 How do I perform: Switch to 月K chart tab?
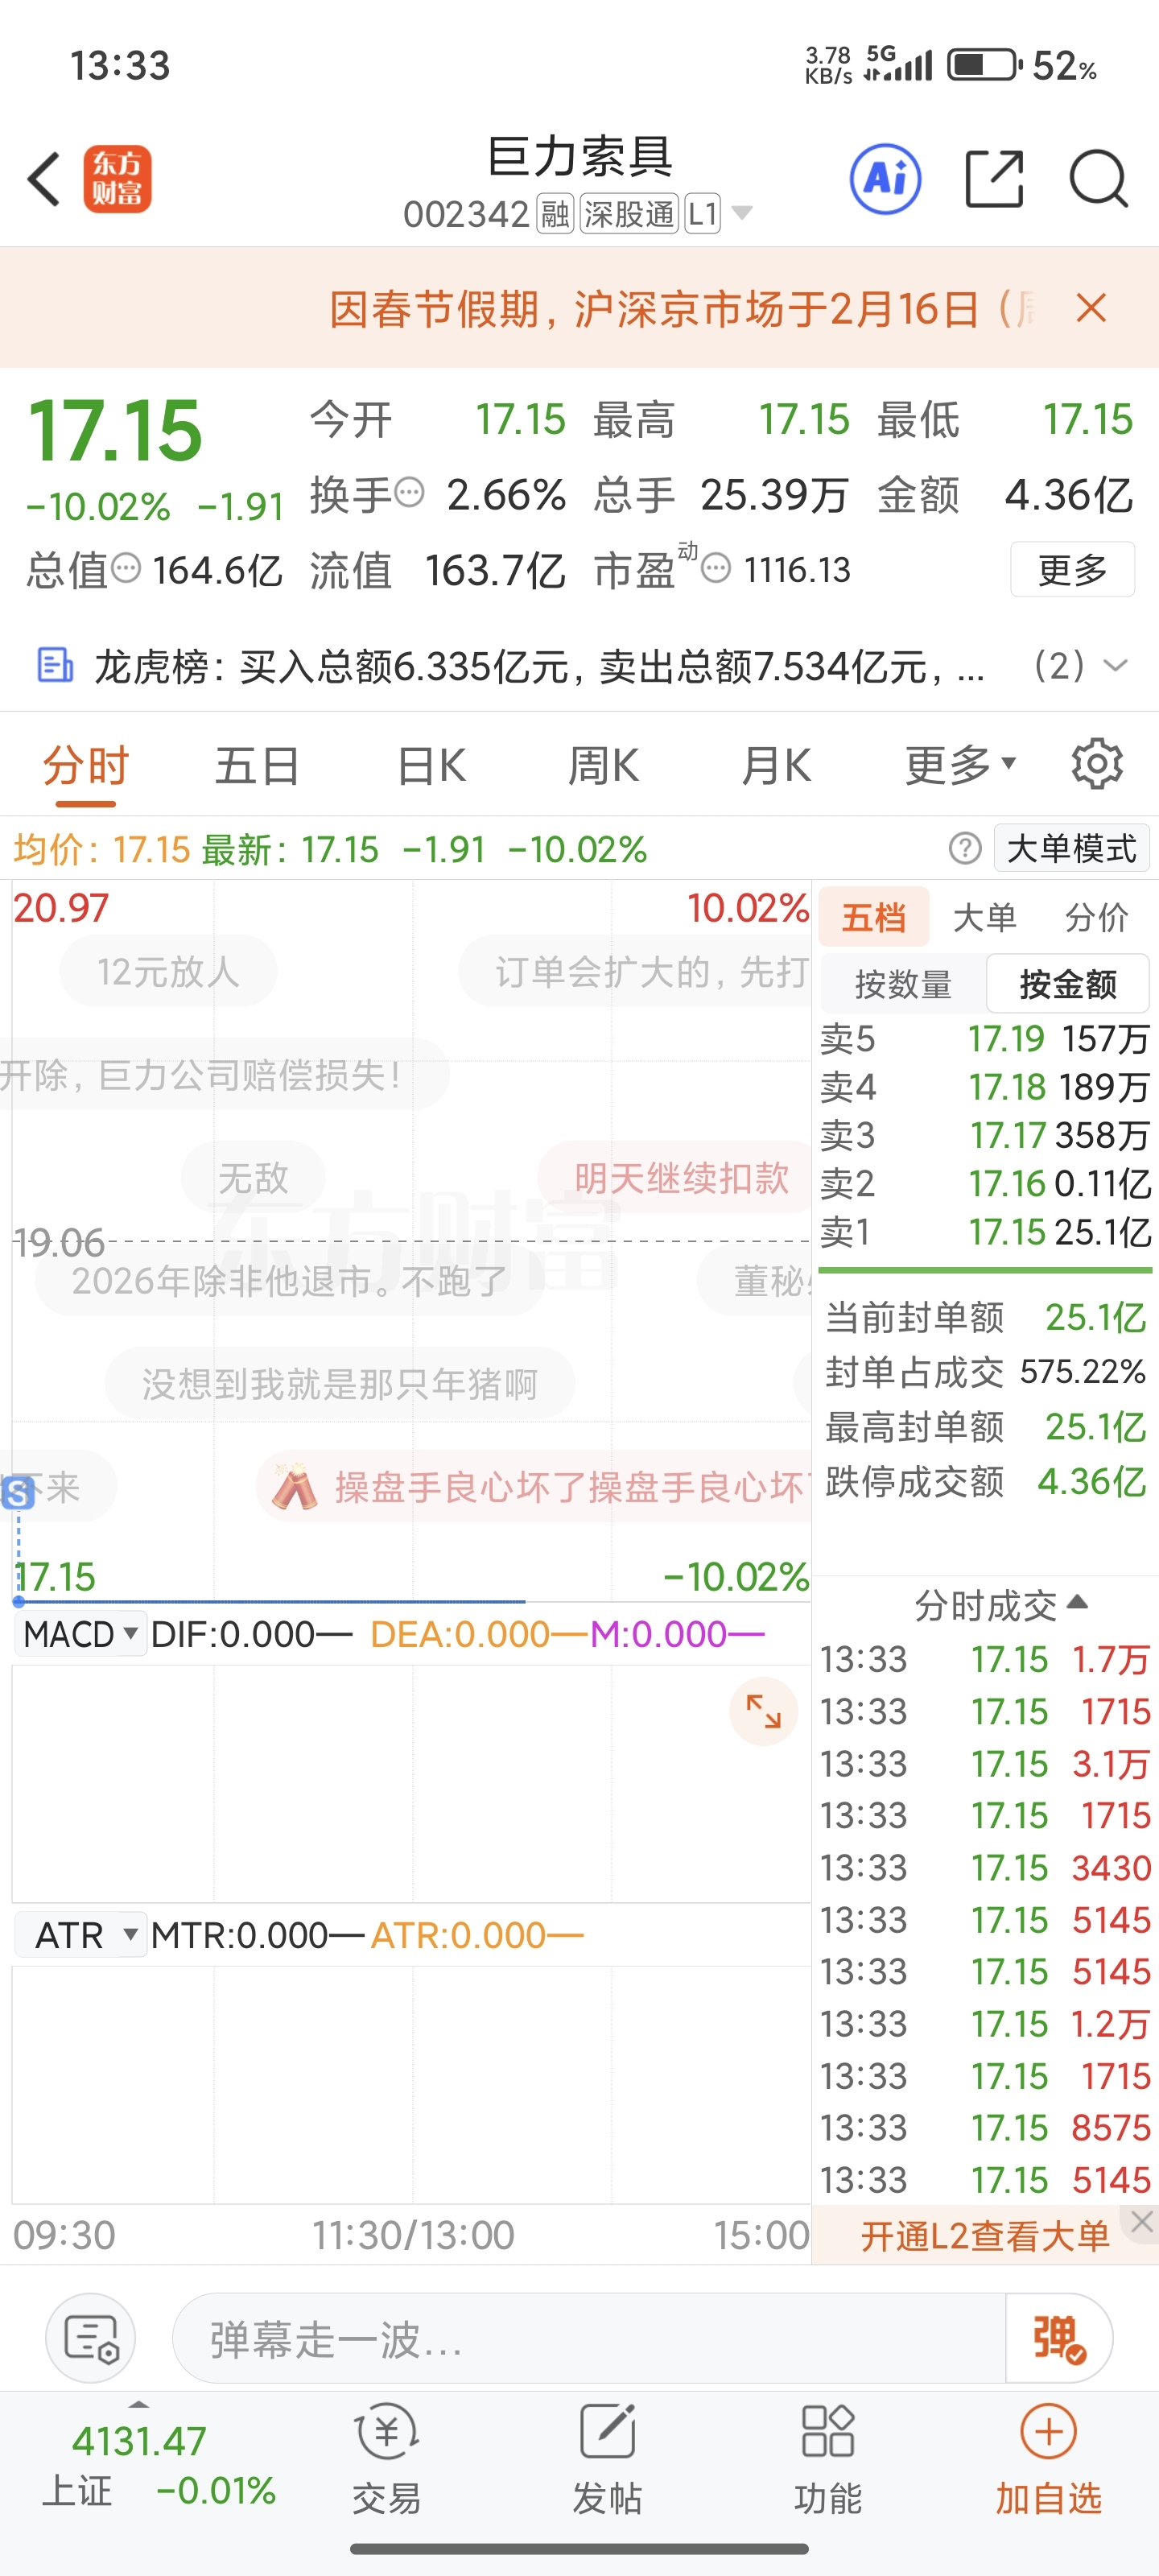tap(776, 765)
